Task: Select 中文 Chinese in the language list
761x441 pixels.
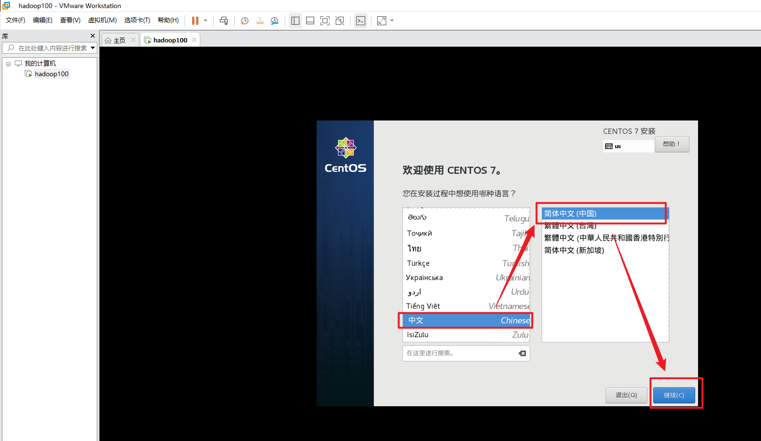Action: point(466,321)
